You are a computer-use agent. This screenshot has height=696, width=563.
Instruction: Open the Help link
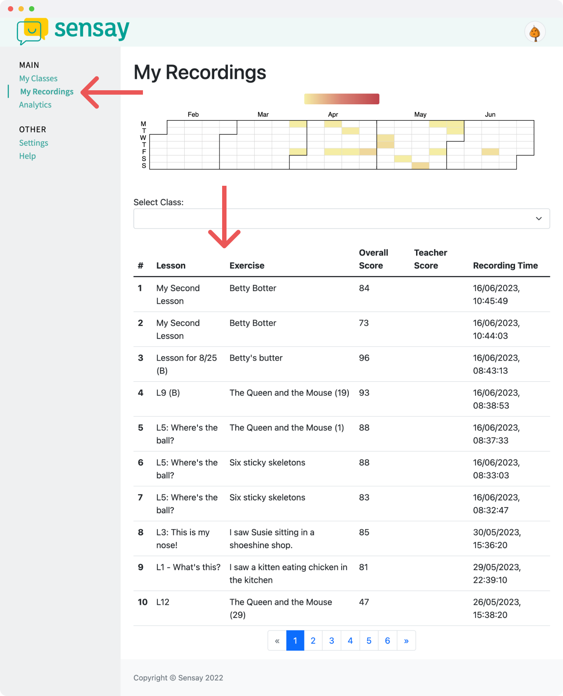click(27, 156)
